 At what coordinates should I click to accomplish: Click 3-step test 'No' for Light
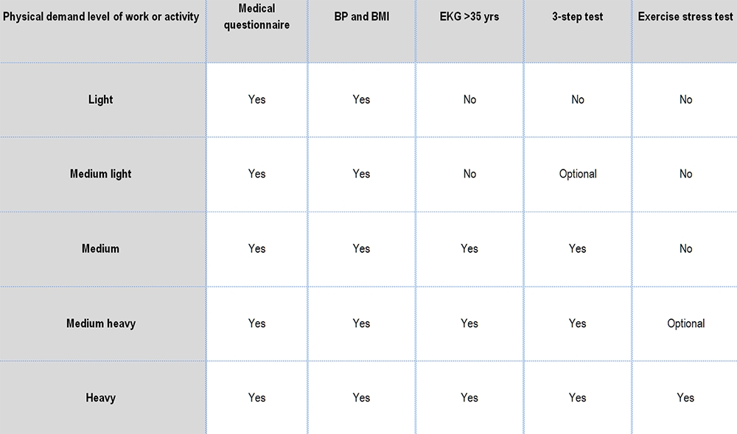pos(578,99)
